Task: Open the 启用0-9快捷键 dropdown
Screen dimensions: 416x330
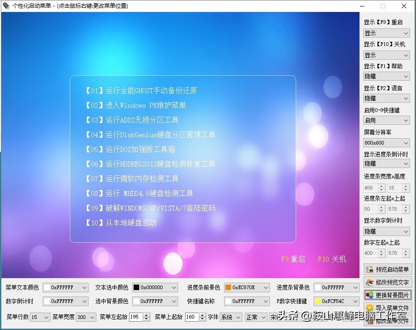Action: (386, 120)
